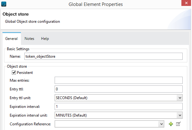
Task: Open the Help tab
Action: [x=45, y=39]
